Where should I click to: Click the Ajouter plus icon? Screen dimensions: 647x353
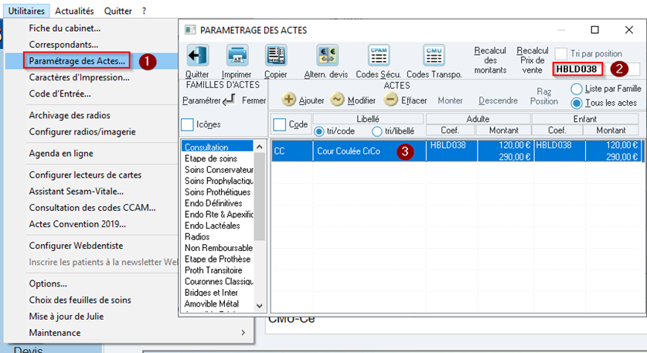tap(289, 100)
